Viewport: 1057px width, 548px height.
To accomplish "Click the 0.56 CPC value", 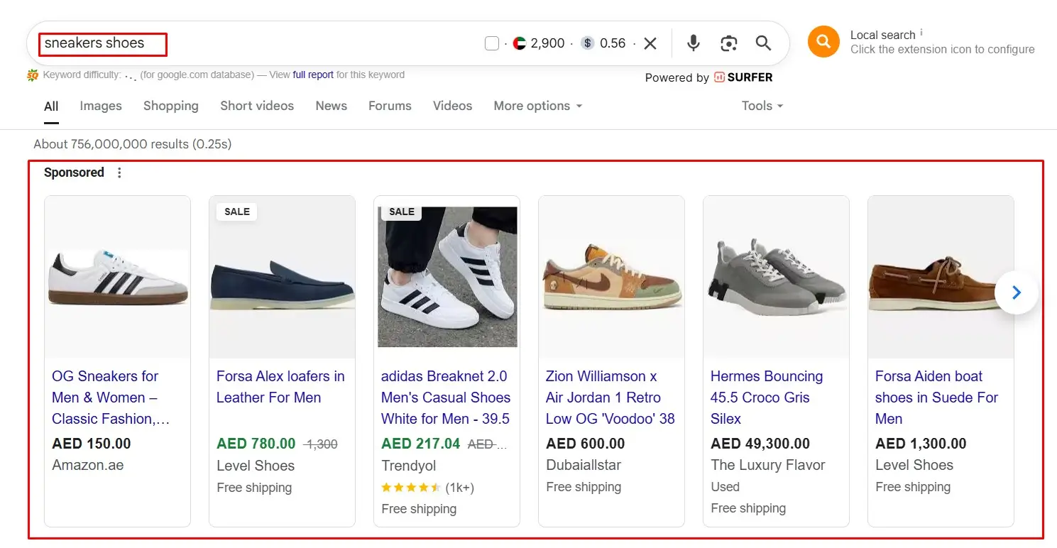I will point(613,43).
